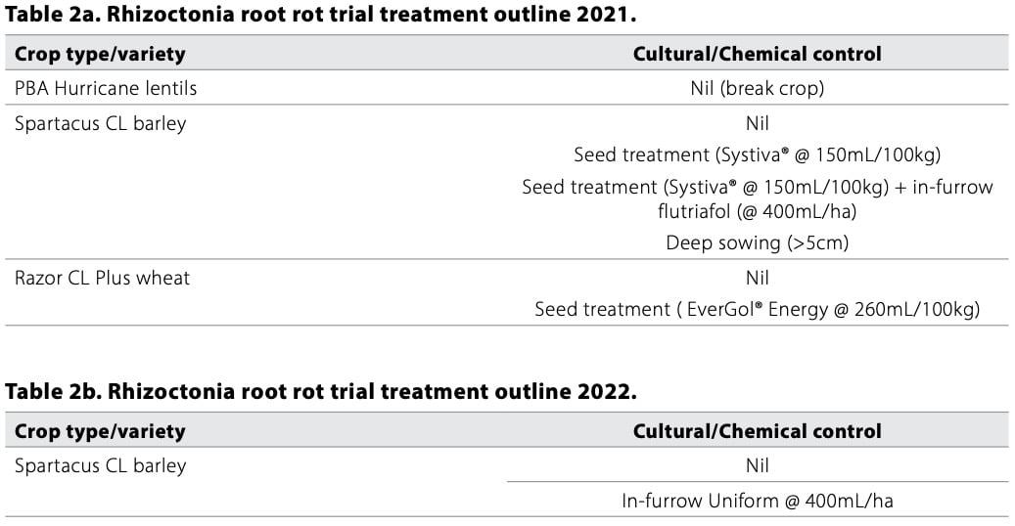The image size is (1015, 526).
Task: Click the flutriafol (@ 400mL/ha) text
Action: pyautogui.click(x=757, y=210)
